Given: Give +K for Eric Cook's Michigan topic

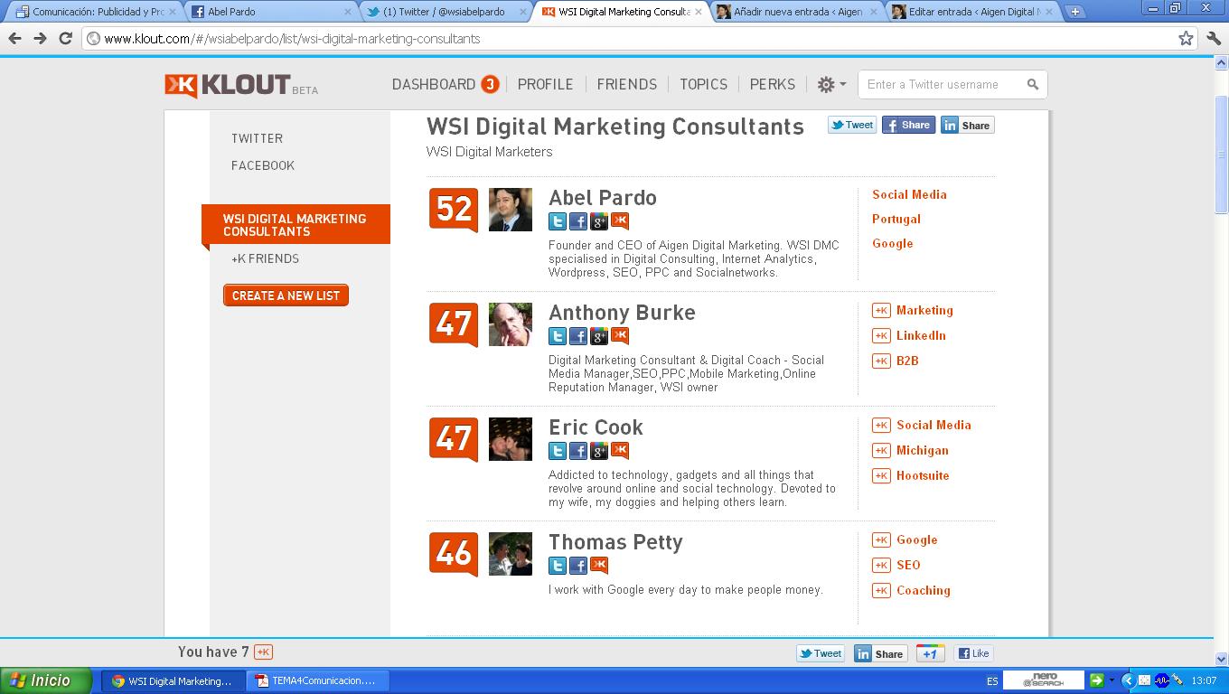Looking at the screenshot, I should click(881, 450).
